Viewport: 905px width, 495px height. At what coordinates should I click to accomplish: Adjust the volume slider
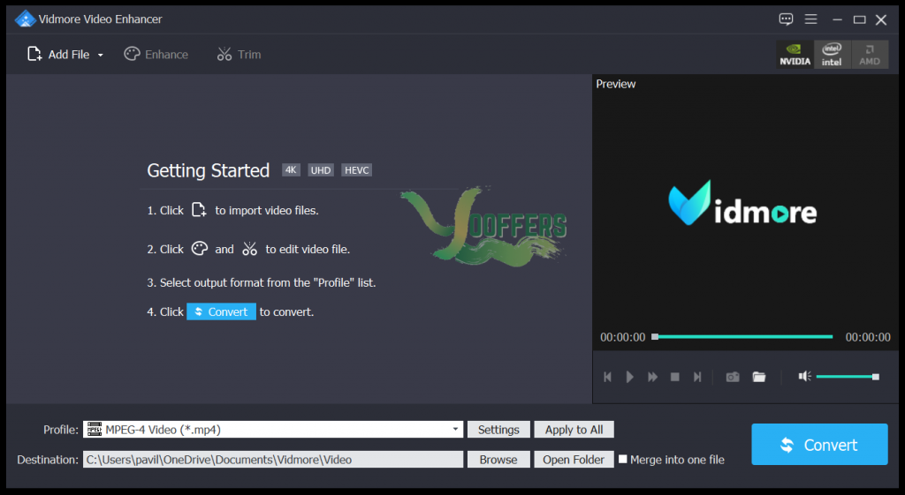pos(848,377)
